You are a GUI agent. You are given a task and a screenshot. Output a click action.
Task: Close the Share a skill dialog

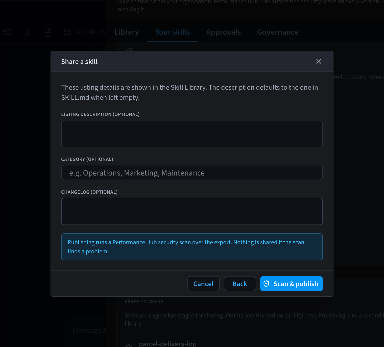click(x=319, y=61)
